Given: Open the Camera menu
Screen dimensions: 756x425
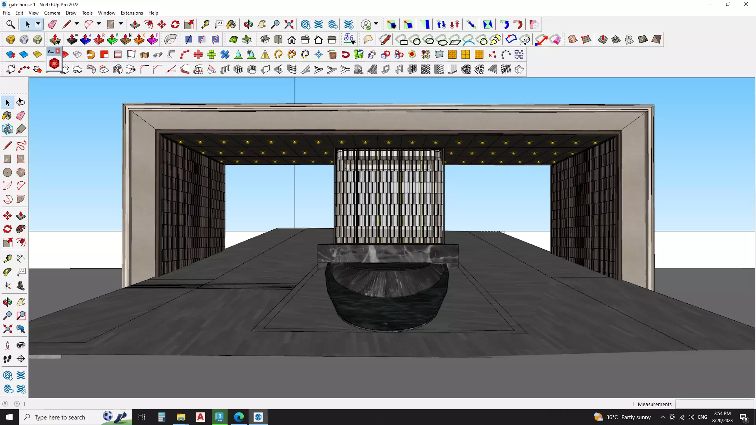Looking at the screenshot, I should click(x=52, y=13).
